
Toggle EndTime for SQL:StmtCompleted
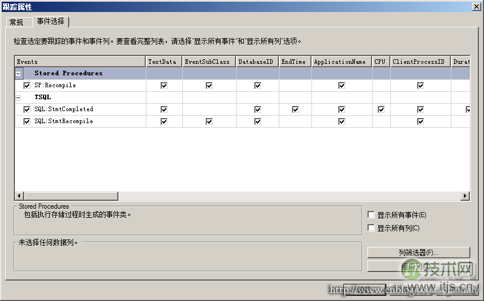[295, 109]
